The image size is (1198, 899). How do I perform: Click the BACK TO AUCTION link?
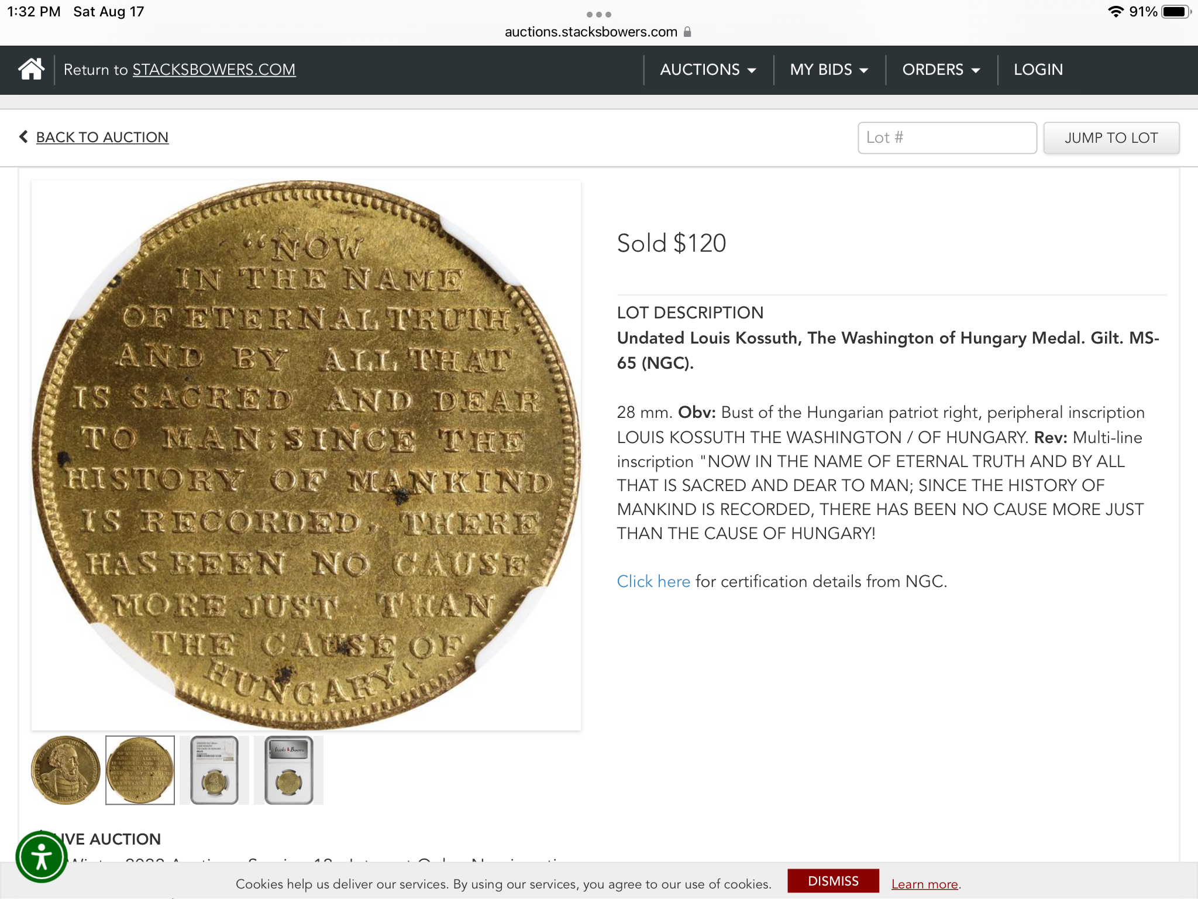102,137
